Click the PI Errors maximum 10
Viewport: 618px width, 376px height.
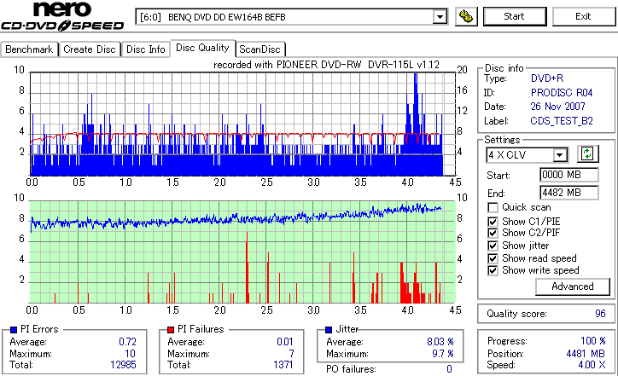point(130,354)
